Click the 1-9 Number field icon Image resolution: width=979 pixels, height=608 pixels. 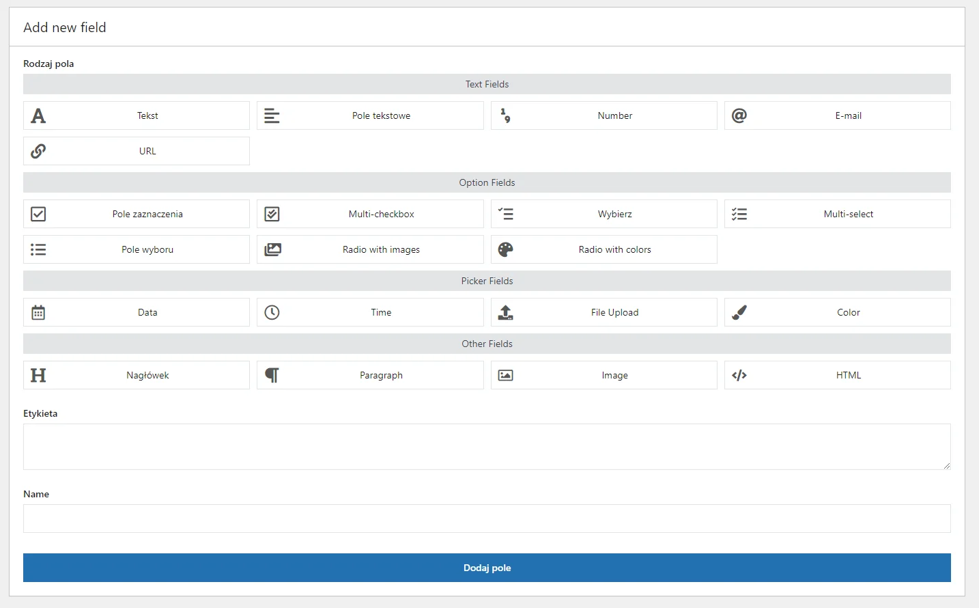pos(506,116)
